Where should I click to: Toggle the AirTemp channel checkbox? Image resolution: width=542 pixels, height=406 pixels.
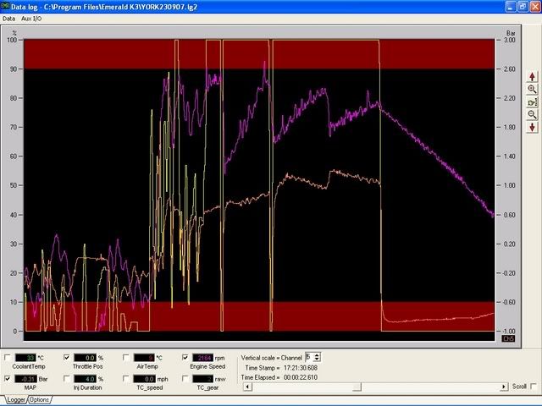(x=126, y=358)
